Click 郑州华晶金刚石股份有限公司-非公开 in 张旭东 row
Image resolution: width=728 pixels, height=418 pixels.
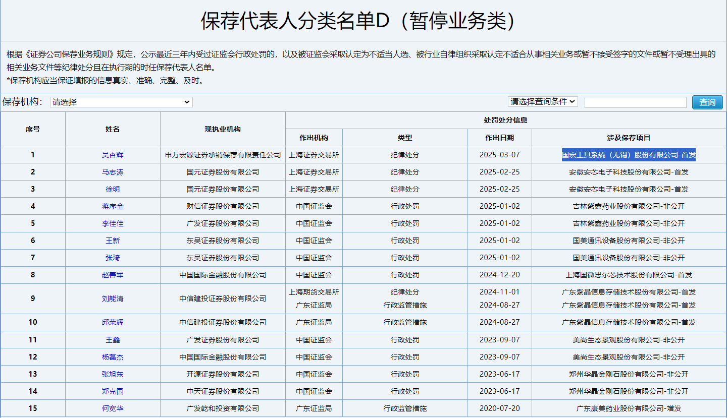pyautogui.click(x=629, y=374)
